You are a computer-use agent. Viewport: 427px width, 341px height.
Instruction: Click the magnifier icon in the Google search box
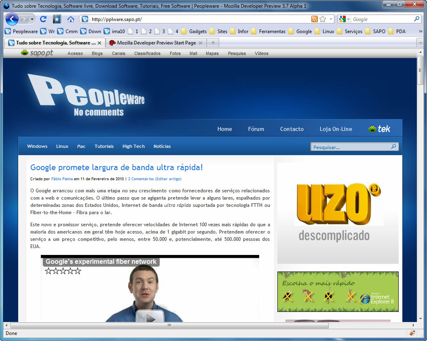[416, 19]
